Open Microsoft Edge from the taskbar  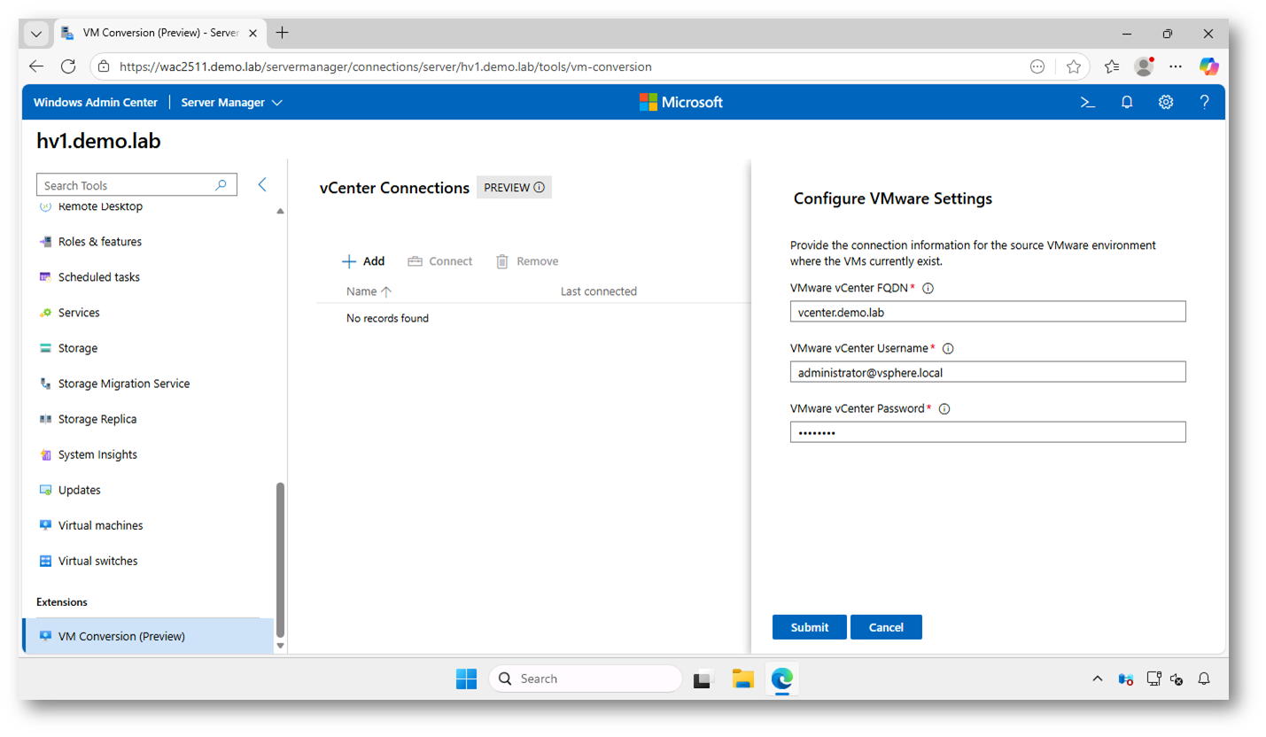click(x=781, y=679)
